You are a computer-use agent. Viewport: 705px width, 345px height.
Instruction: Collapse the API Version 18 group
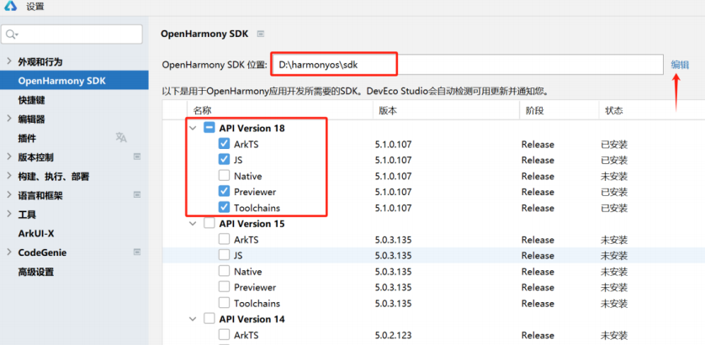pyautogui.click(x=193, y=128)
